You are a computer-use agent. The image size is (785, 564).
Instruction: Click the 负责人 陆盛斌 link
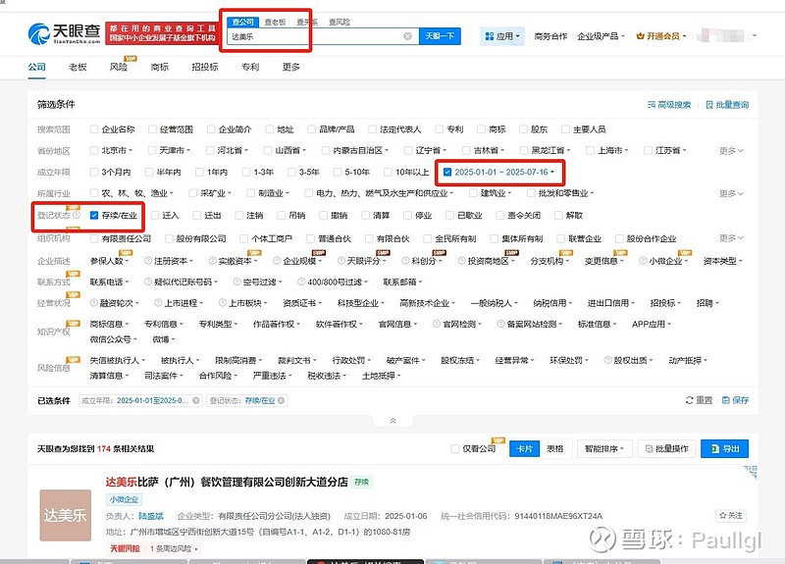click(x=151, y=516)
